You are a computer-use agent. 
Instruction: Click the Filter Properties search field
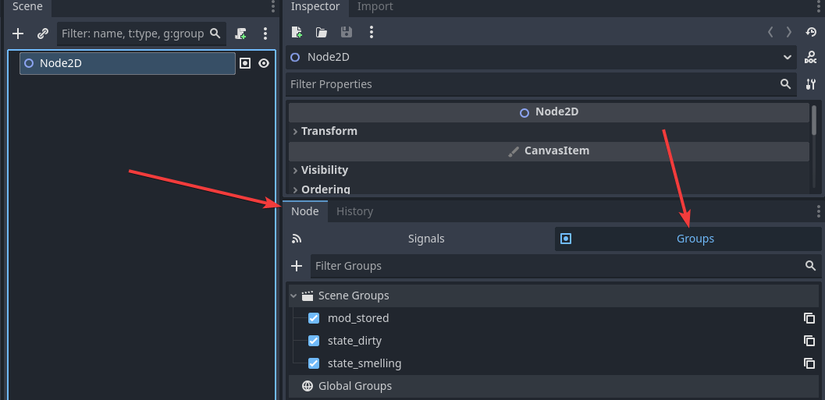(531, 84)
